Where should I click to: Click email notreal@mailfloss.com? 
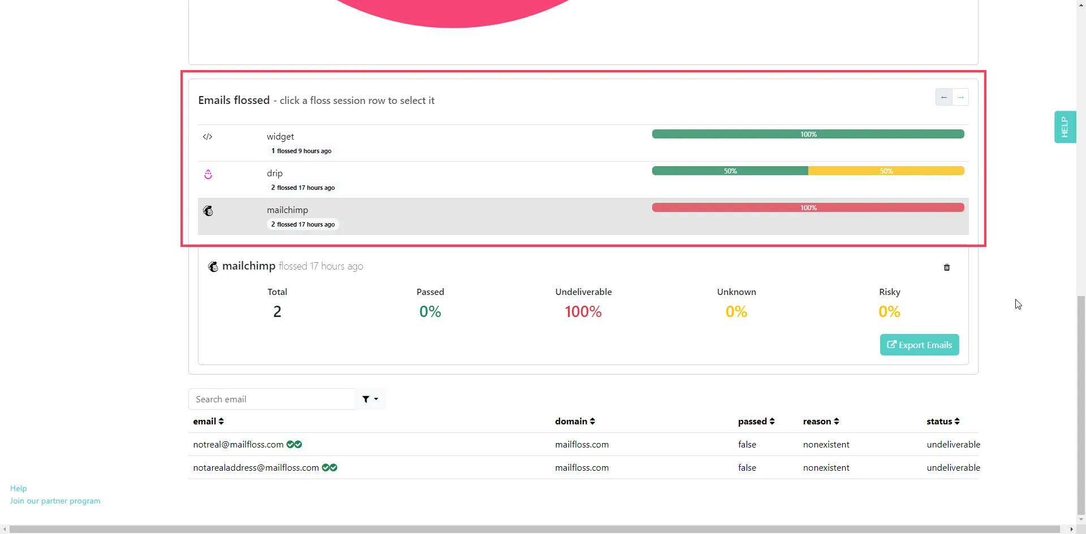click(238, 445)
